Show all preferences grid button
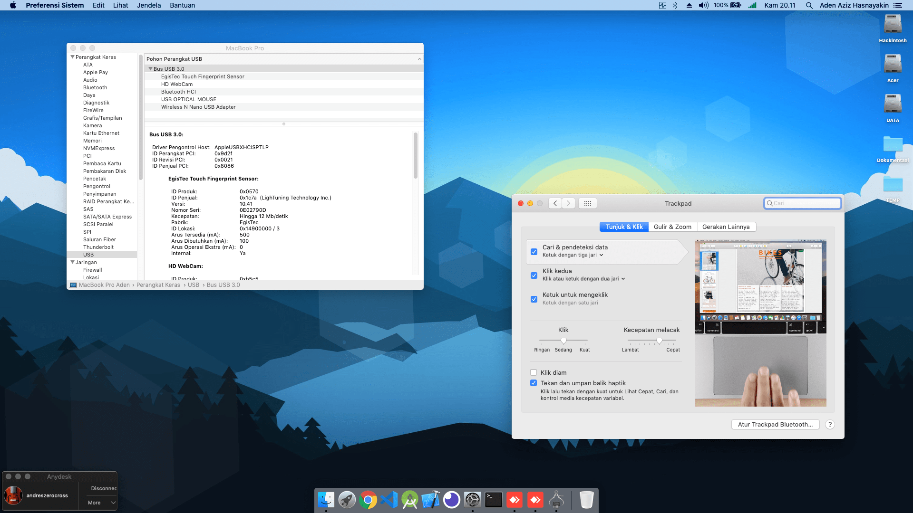The height and width of the screenshot is (513, 913). click(588, 203)
